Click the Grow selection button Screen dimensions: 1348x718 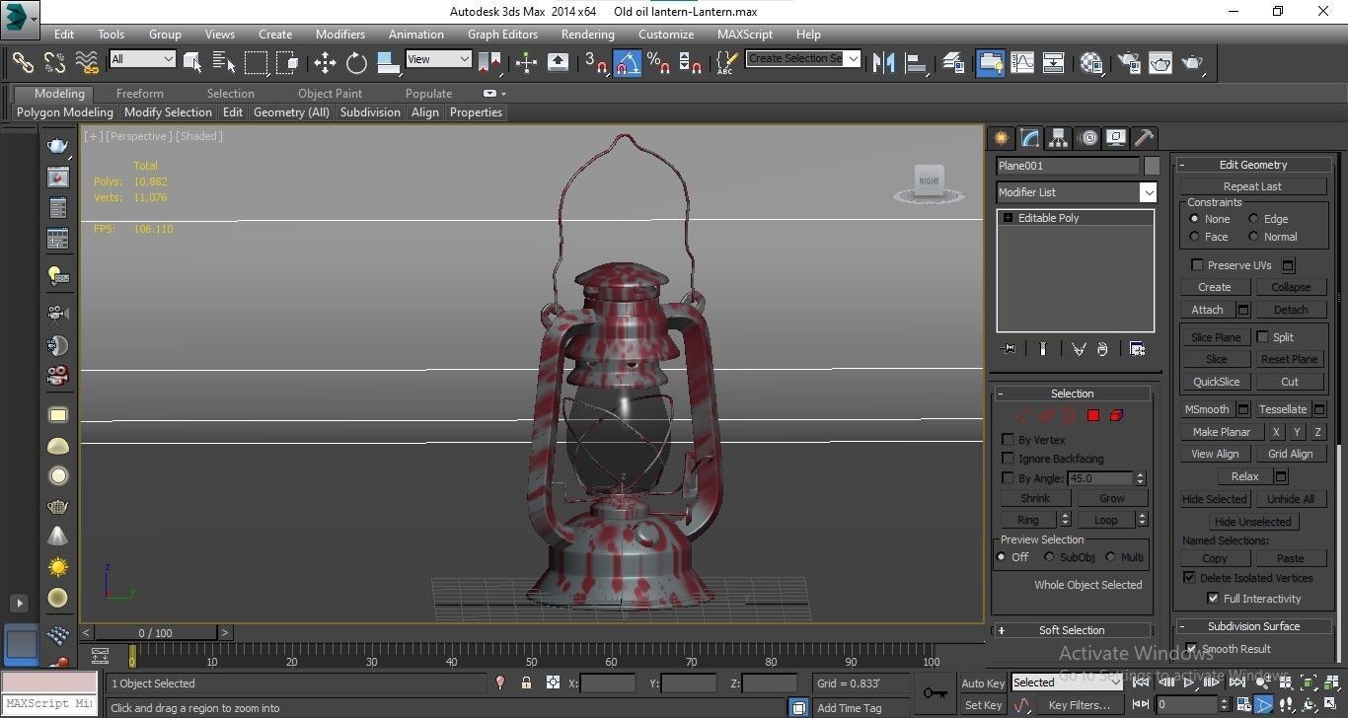1112,498
